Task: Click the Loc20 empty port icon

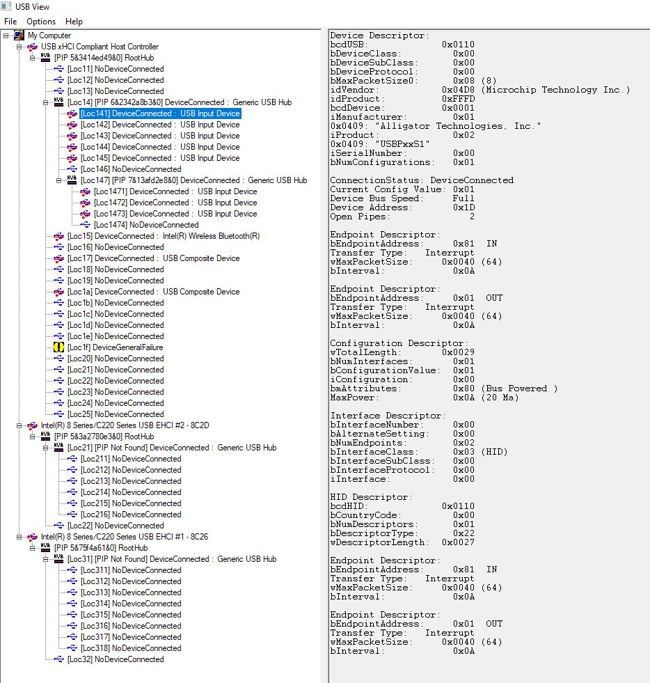Action: click(x=58, y=359)
